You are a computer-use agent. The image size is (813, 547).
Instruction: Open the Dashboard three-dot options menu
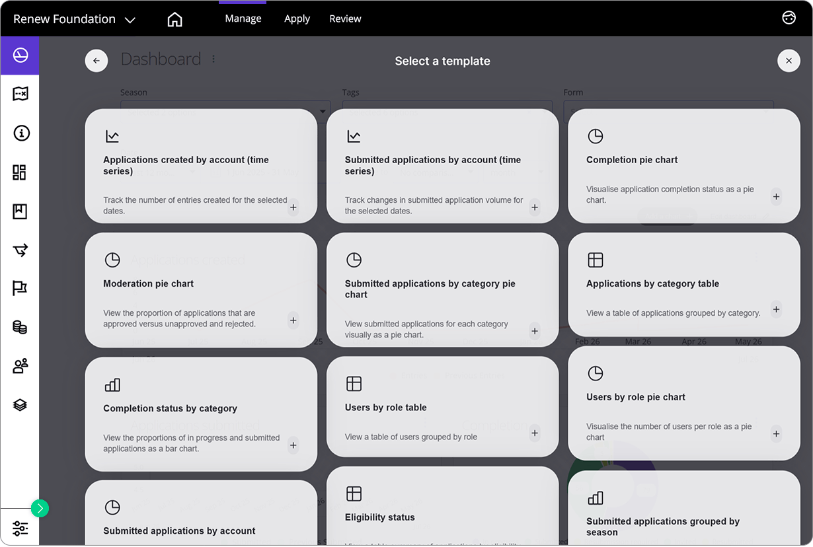coord(213,59)
